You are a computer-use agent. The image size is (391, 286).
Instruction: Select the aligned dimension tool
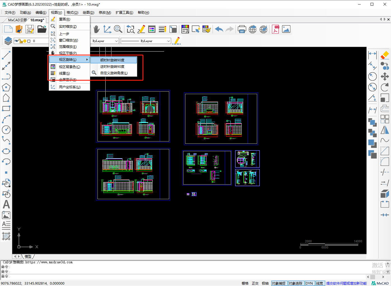tap(372, 66)
